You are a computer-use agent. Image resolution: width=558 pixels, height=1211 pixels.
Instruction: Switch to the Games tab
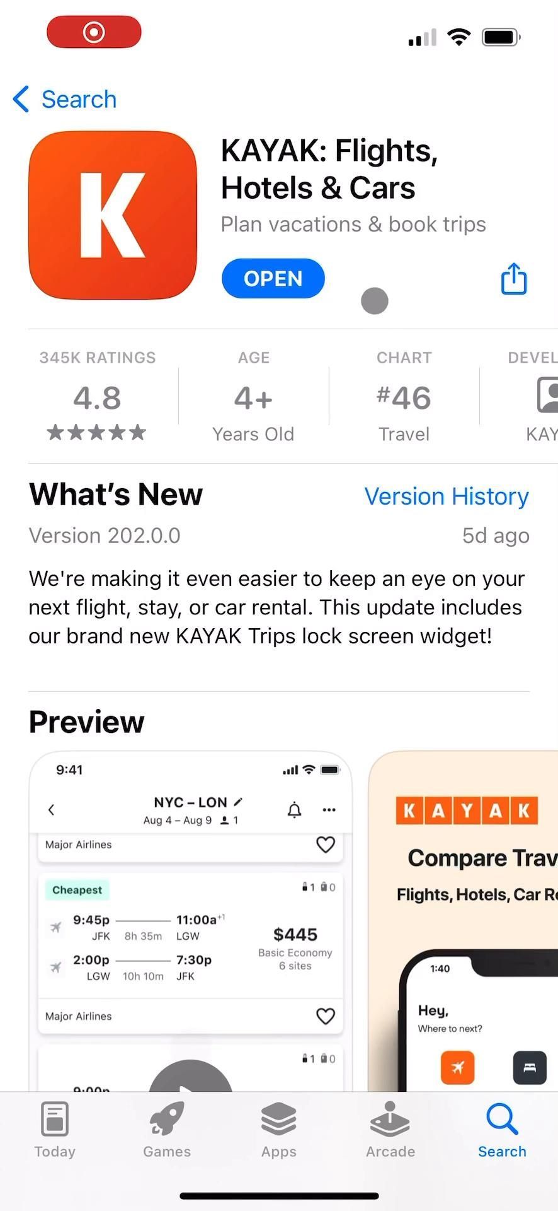click(167, 1130)
